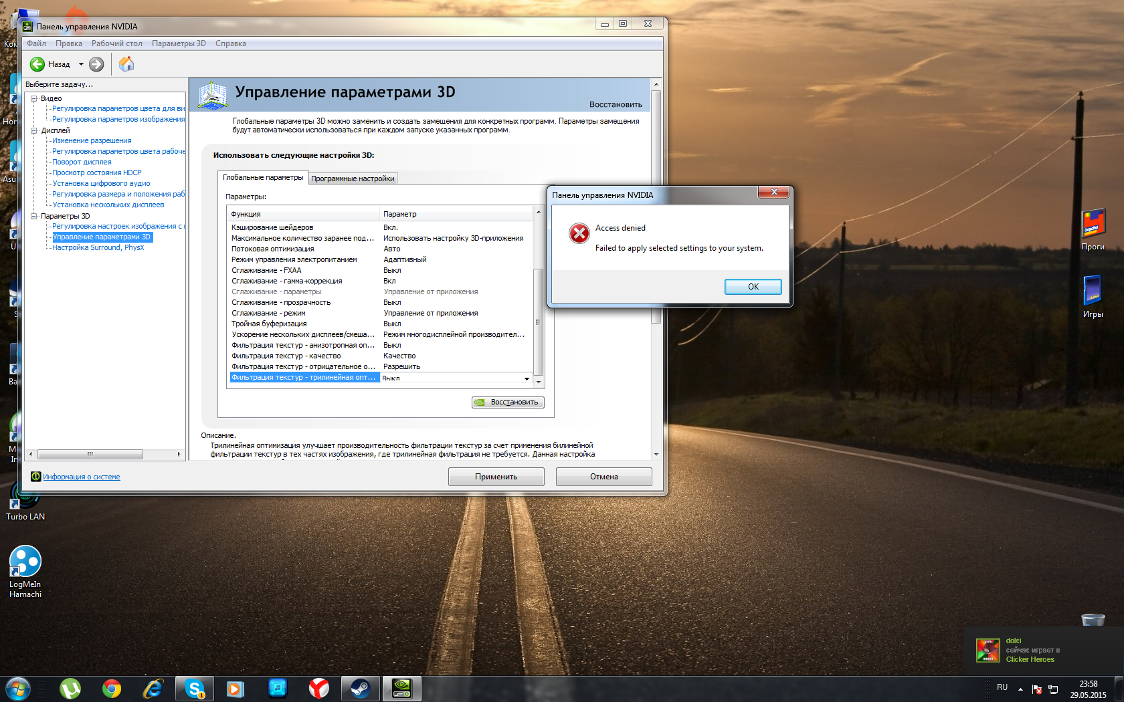
Task: Launch Google Chrome from the taskbar
Action: click(x=112, y=689)
